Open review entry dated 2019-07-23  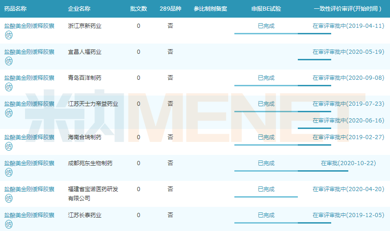pos(348,103)
